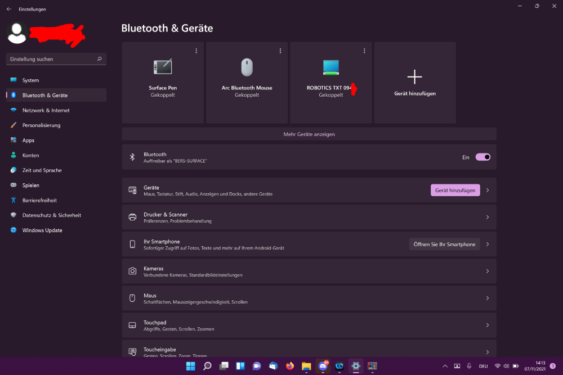This screenshot has width=563, height=375.
Task: Open more options for Arc Bluetooth Mouse
Action: (280, 51)
